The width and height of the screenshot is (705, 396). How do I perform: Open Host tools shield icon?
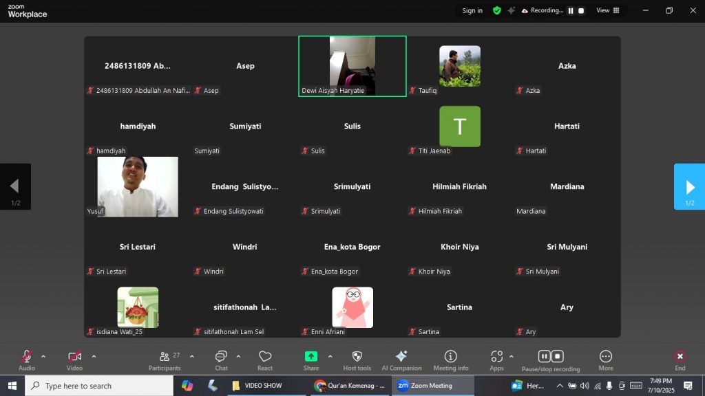coord(357,360)
